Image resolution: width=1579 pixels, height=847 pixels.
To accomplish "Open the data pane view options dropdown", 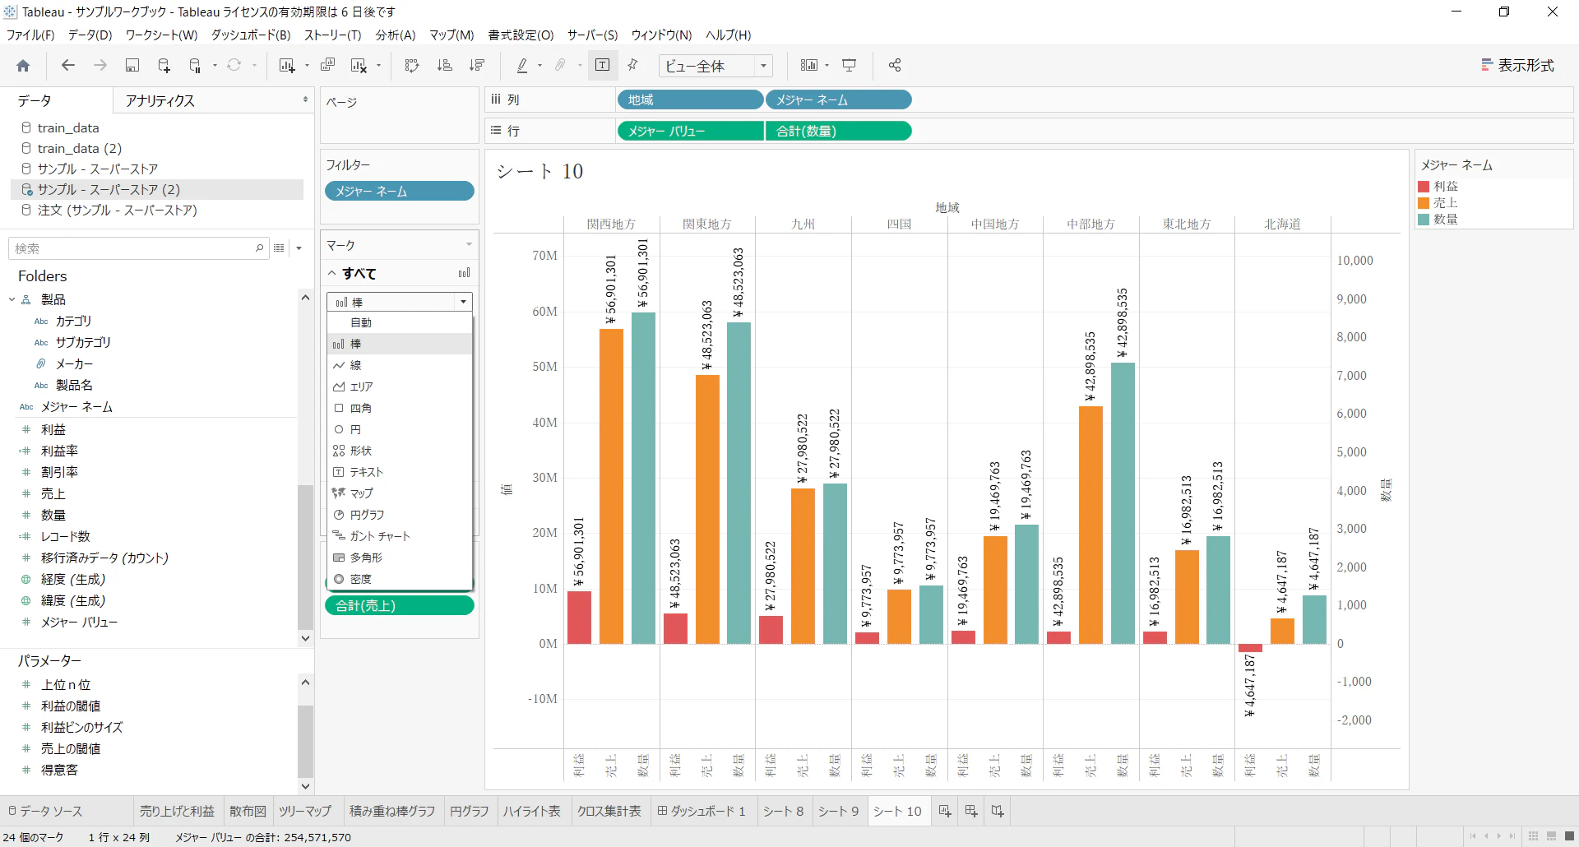I will point(299,248).
